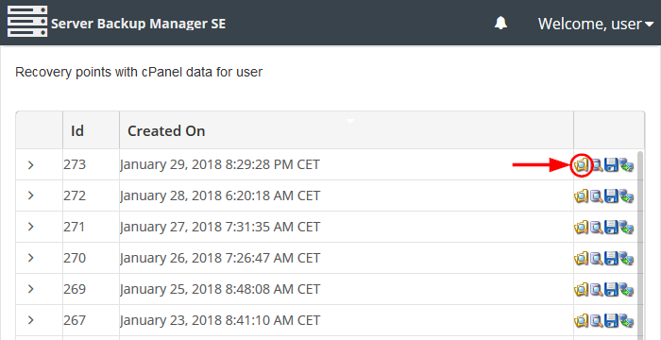Sort the table by Id column
This screenshot has width=661, height=340.
91,130
